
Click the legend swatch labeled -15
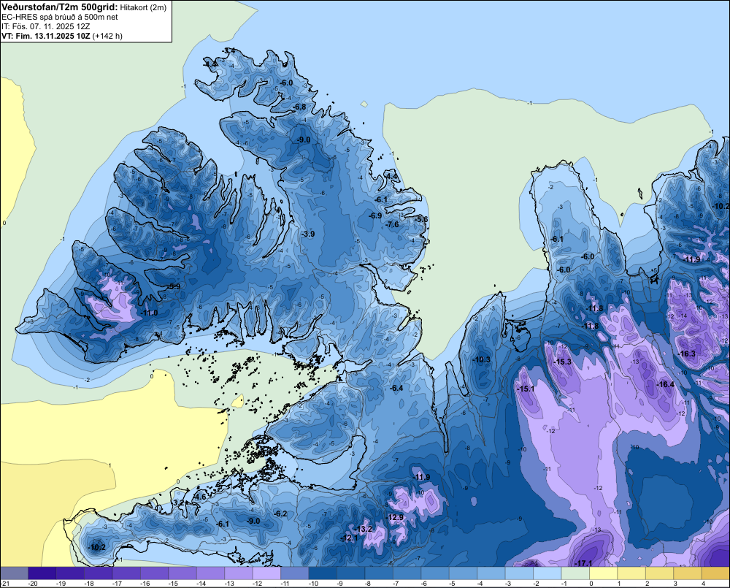[182, 573]
